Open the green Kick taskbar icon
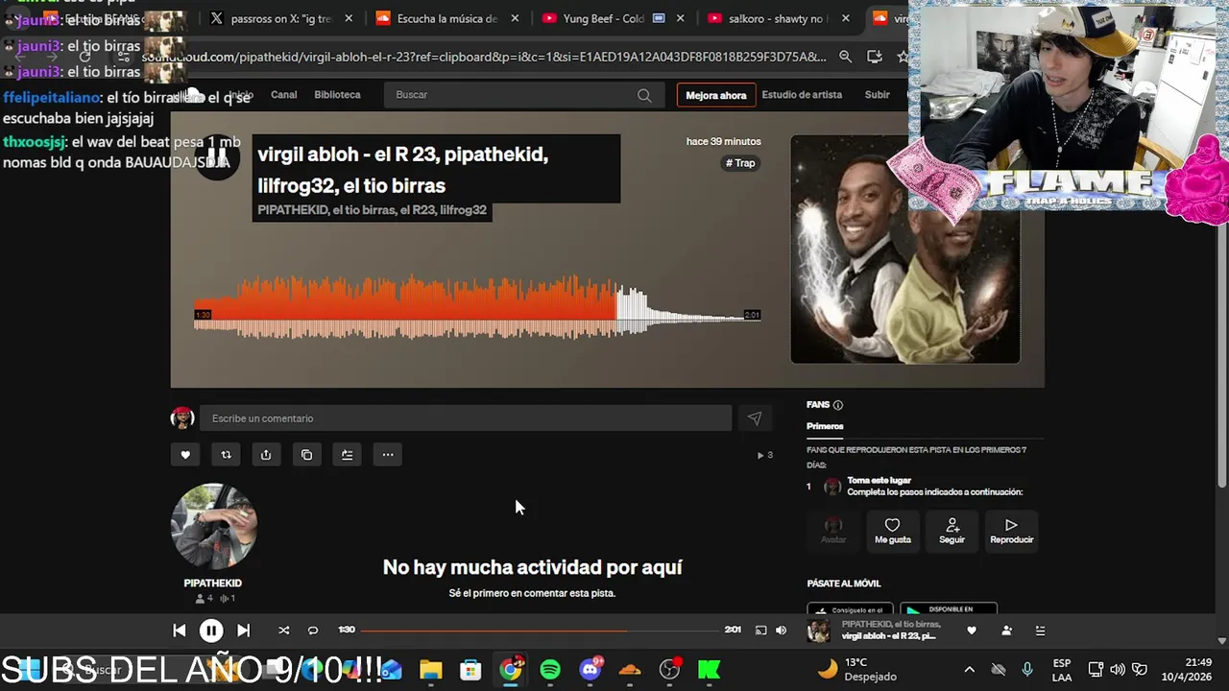The image size is (1229, 691). coord(710,670)
